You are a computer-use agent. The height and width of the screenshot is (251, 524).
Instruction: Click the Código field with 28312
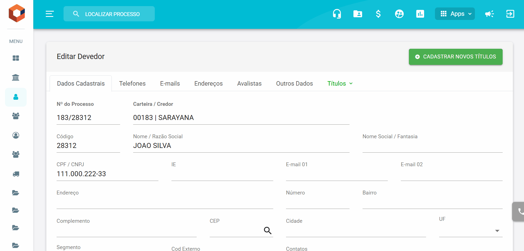[x=88, y=146]
